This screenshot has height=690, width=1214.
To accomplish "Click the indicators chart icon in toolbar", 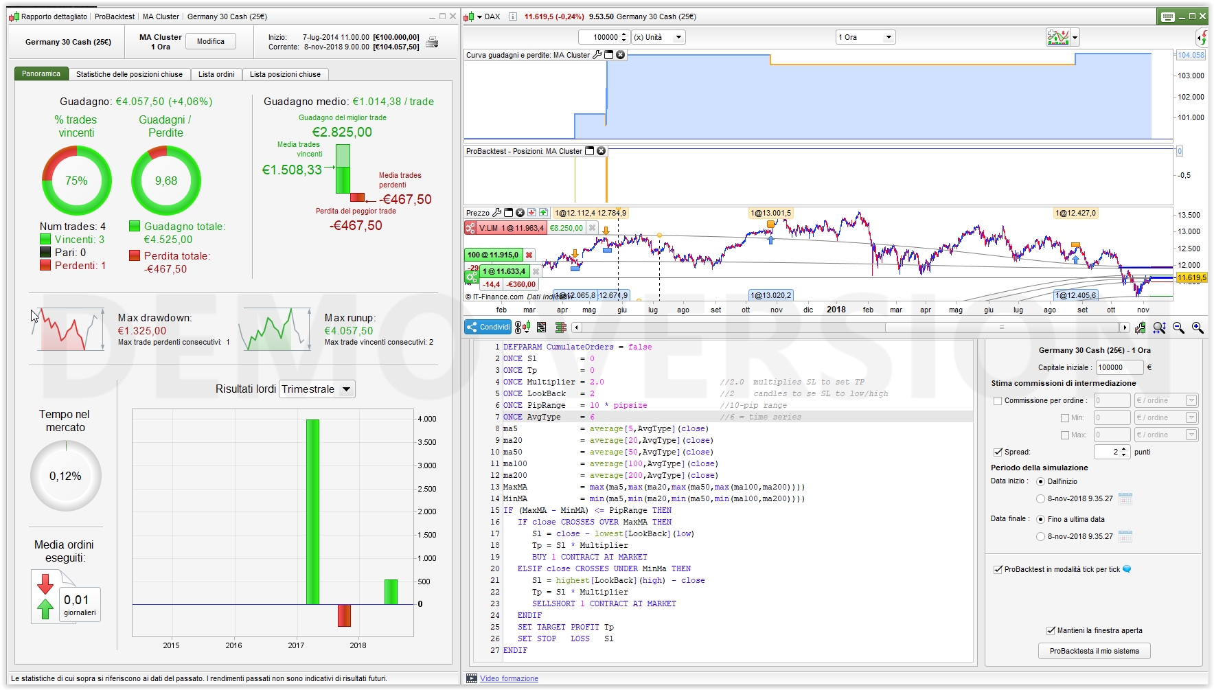I will [1057, 37].
